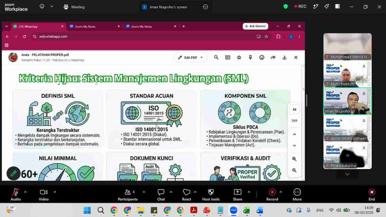Select Muhammad Wahid participant video tile
The image size is (386, 217).
347,46
